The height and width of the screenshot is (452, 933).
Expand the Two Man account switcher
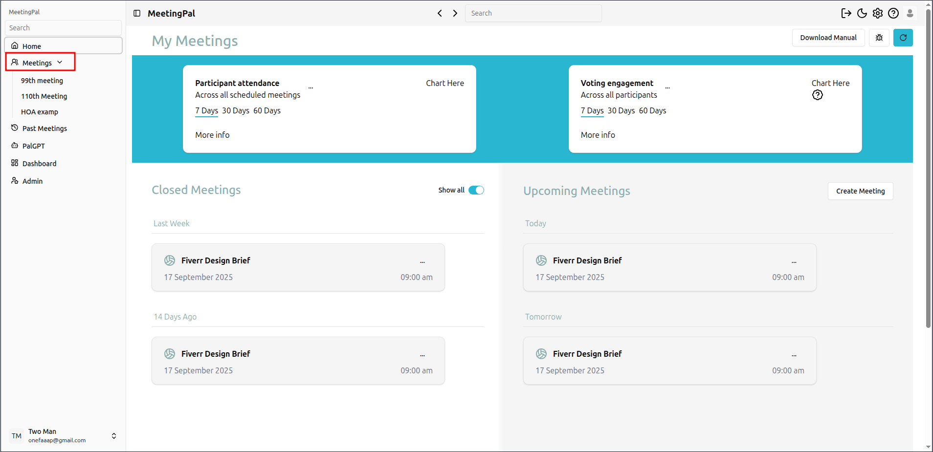[114, 436]
